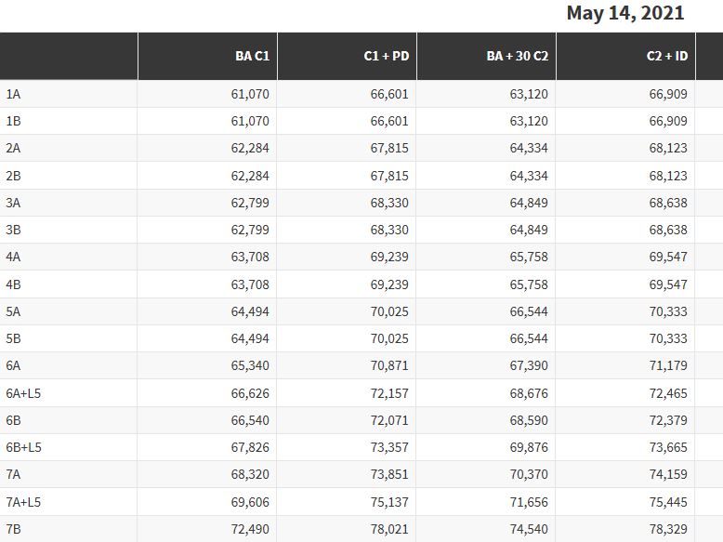Select the 73,851 cell in row 7A
The image size is (723, 542).
click(x=389, y=475)
